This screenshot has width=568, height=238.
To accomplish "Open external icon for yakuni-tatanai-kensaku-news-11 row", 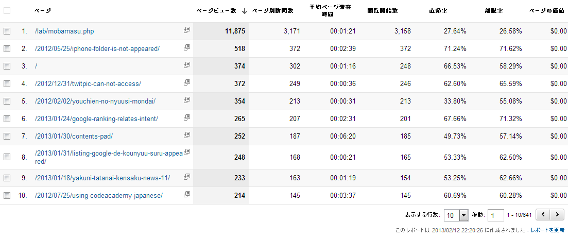I will pyautogui.click(x=187, y=177).
